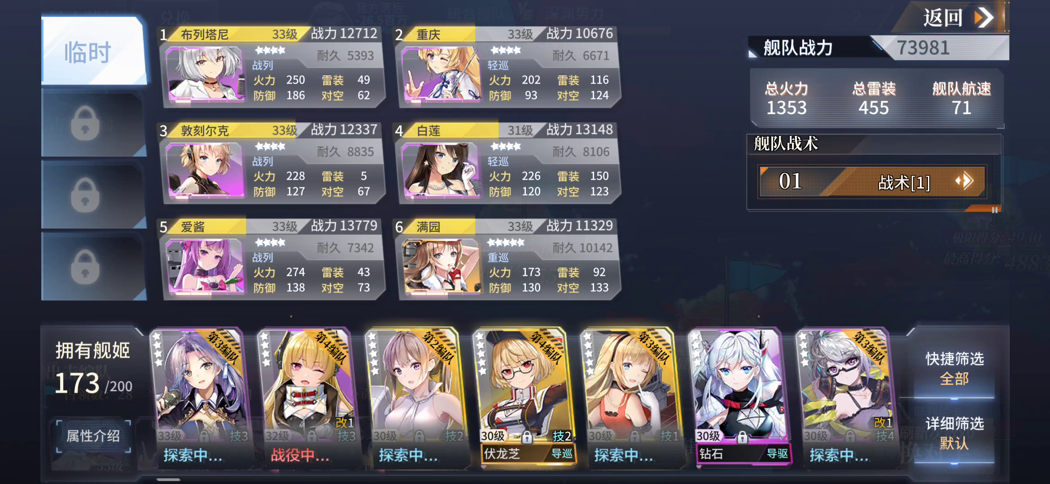
Task: Click the ship list horizontal scrollbar
Action: (168, 480)
